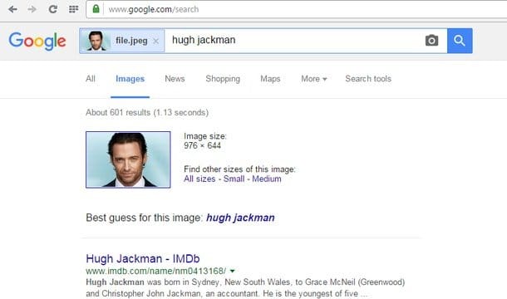Reload the page with the refresh icon
Screen dimensions: 507x299
[x=53, y=9]
